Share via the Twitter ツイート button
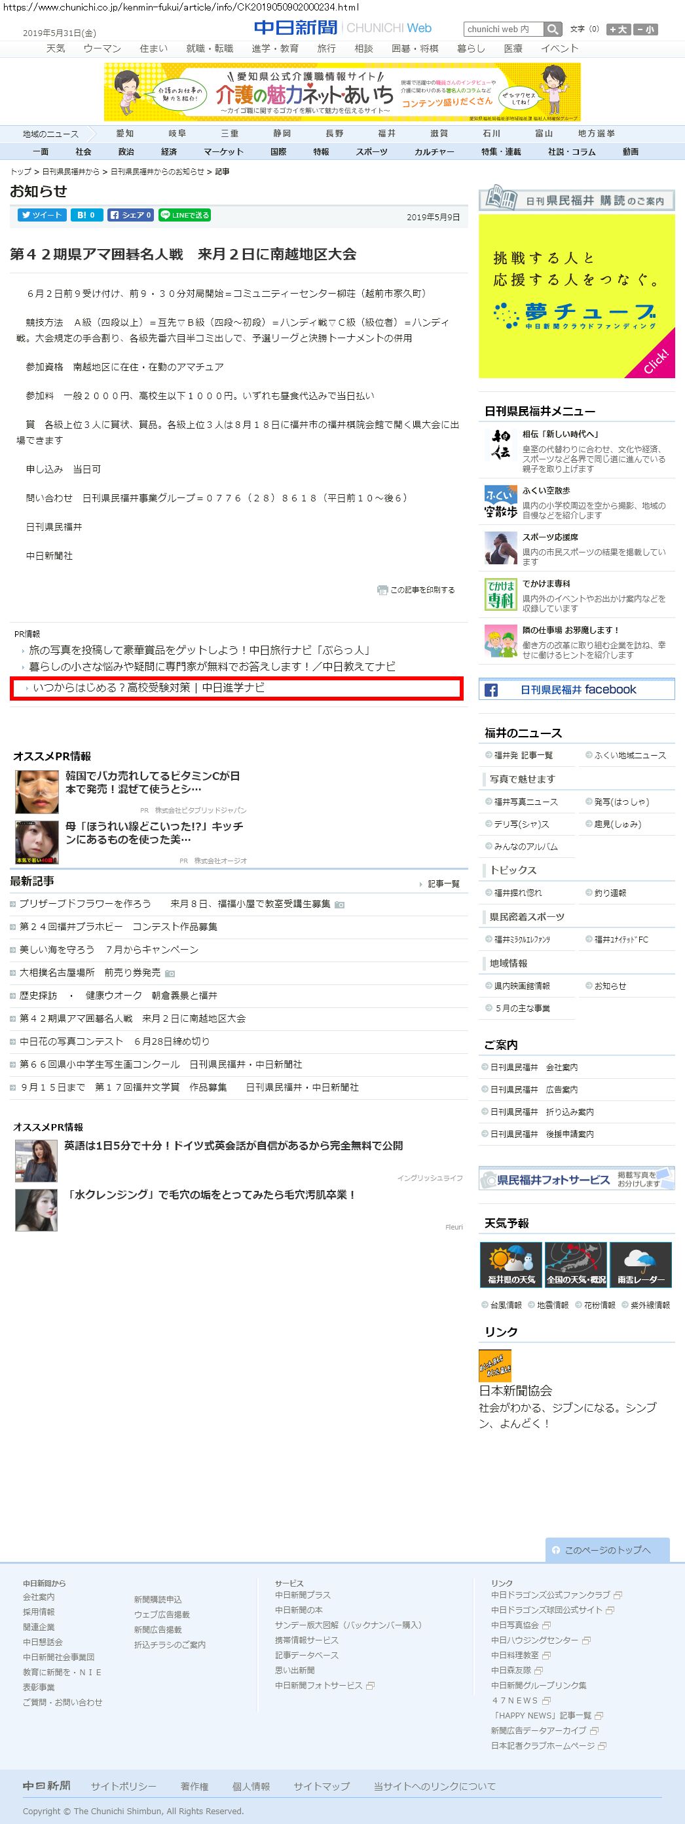Screen dimensions: 685x1824 point(42,215)
